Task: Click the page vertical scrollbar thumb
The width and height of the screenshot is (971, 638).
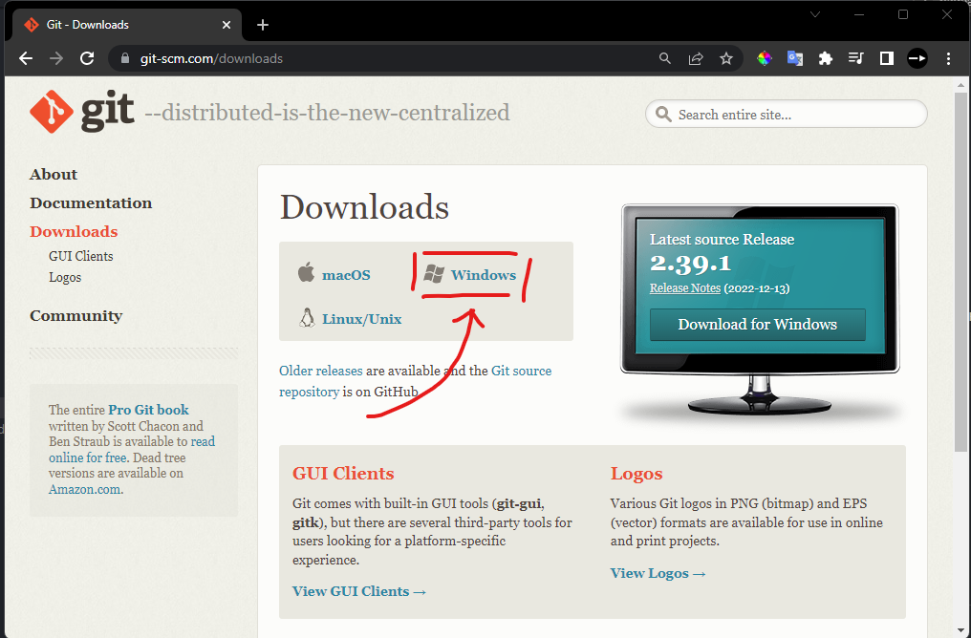Action: [960, 272]
